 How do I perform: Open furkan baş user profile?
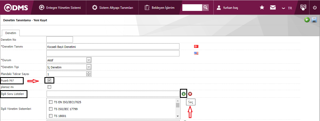228,8
